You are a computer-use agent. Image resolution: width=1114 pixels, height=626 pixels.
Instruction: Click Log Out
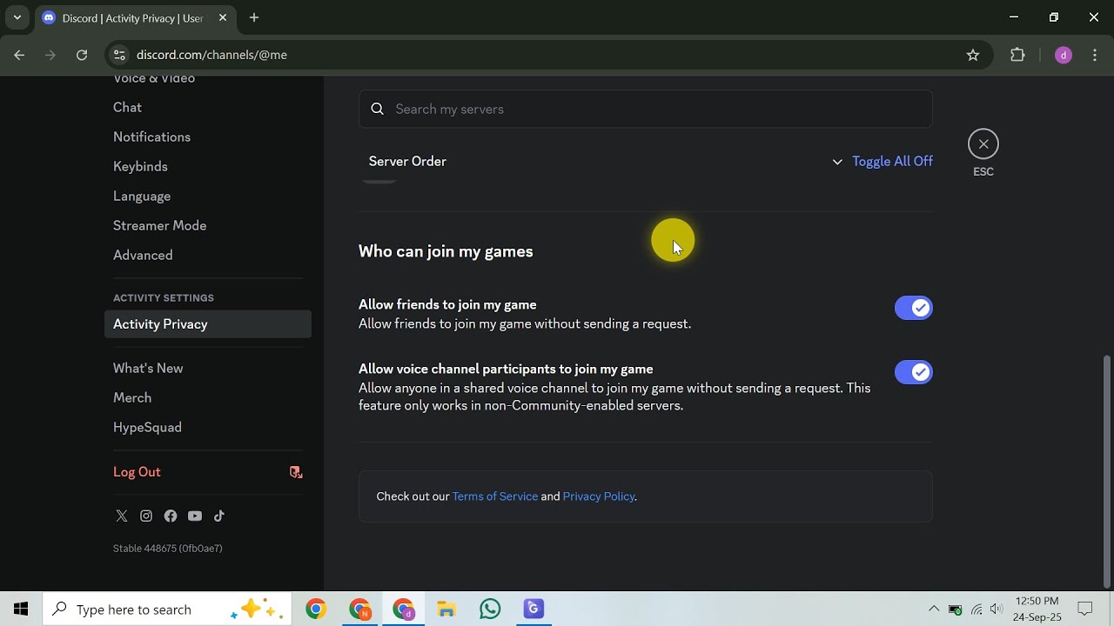tap(137, 472)
